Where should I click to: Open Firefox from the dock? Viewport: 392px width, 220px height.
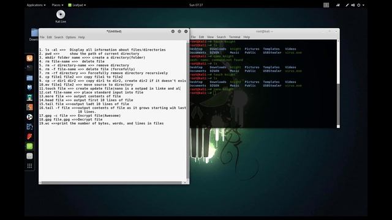point(29,58)
